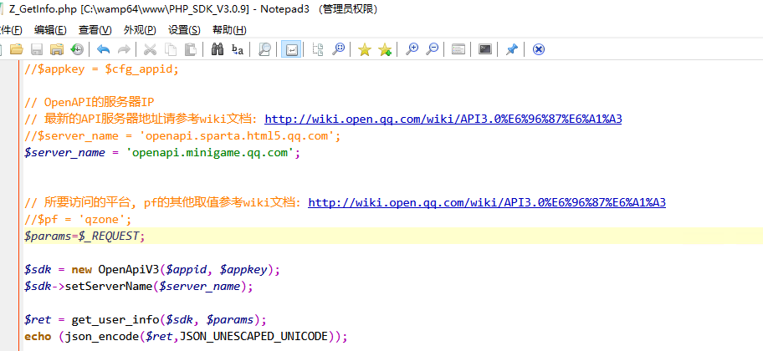Open wiki link after pf的其他取值参考
Image resolution: width=763 pixels, height=351 pixels.
coord(487,203)
